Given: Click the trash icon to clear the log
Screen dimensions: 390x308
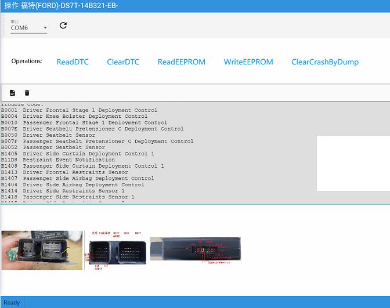Looking at the screenshot, I should click(x=27, y=93).
